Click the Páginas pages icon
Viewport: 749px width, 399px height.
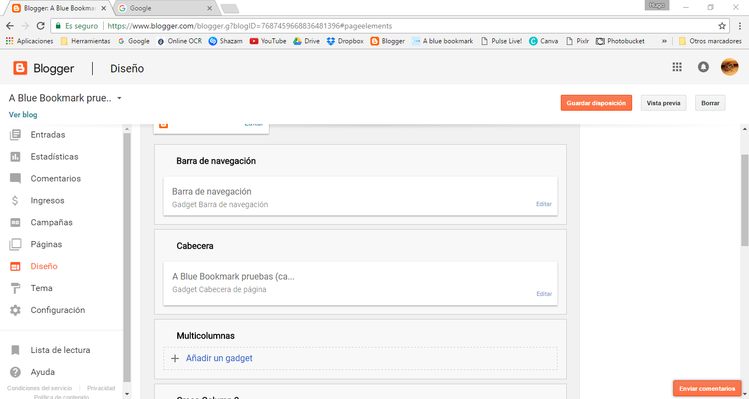pos(15,244)
